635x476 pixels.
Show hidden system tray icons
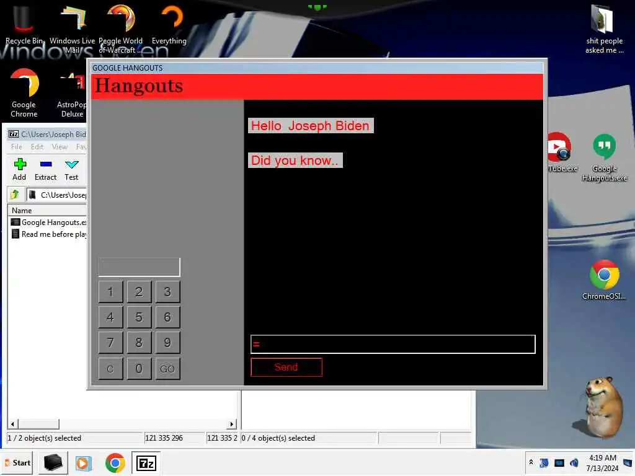pos(531,462)
